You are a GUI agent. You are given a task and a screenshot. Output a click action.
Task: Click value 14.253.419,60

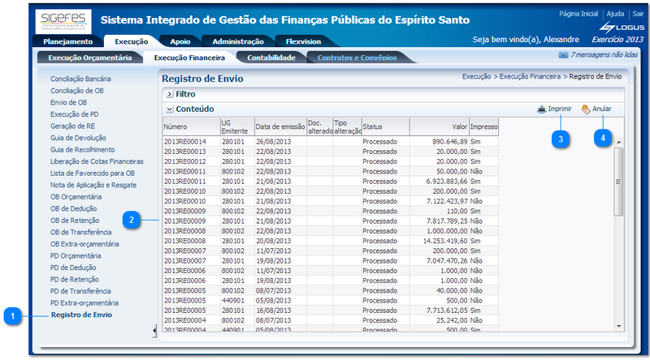point(444,241)
